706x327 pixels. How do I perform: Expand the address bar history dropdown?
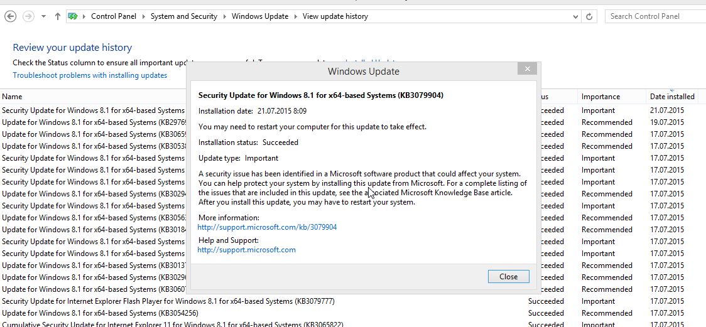tap(575, 17)
